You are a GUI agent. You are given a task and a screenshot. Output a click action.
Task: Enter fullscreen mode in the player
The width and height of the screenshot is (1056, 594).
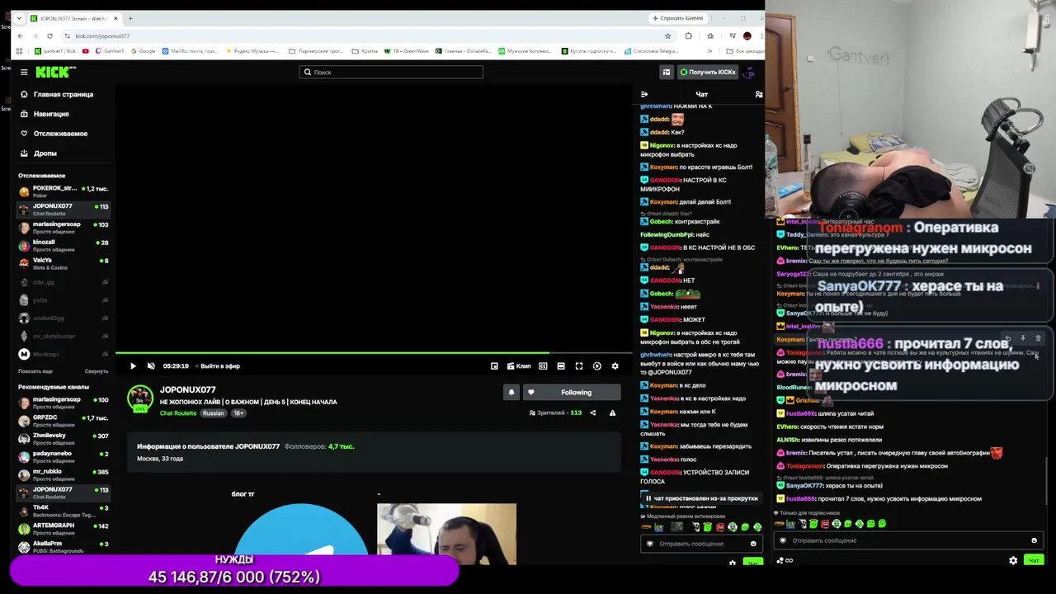pos(579,366)
